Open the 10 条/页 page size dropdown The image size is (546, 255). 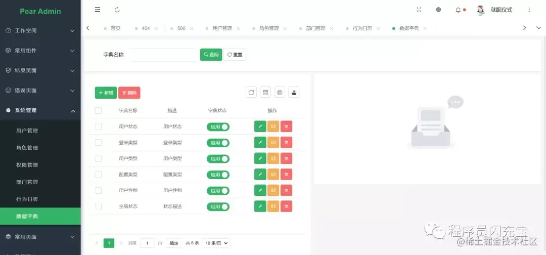point(216,243)
